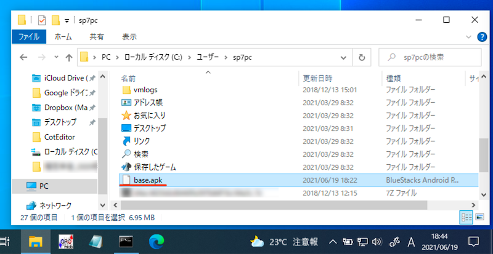
Task: Expand the Customize Quick Access Toolbar dropdown
Action: (x=67, y=20)
